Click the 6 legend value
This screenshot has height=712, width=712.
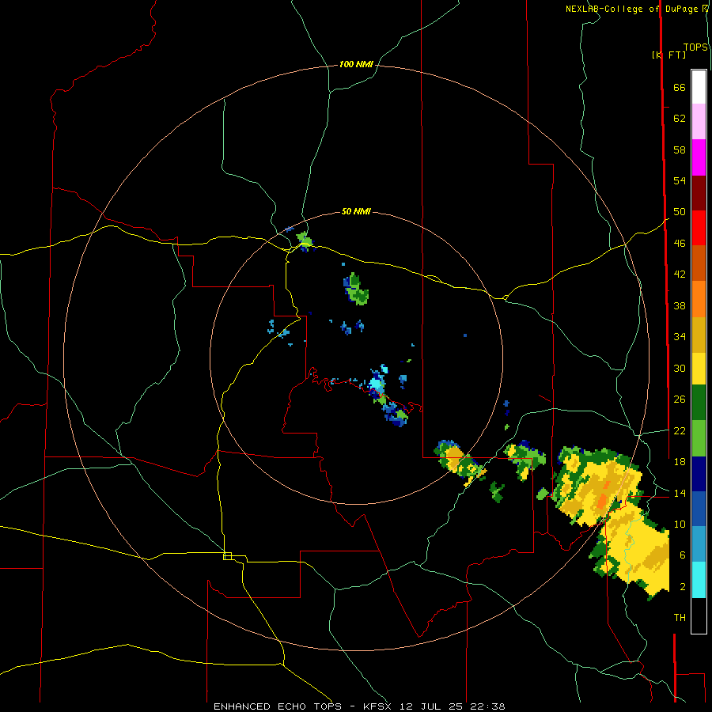(x=683, y=555)
